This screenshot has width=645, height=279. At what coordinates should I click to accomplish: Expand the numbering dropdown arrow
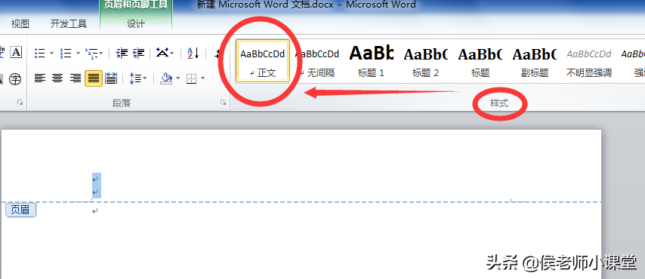(x=78, y=53)
